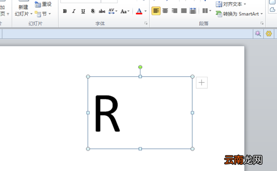This screenshot has width=277, height=171.
Task: Align text left
Action: [x=156, y=11]
